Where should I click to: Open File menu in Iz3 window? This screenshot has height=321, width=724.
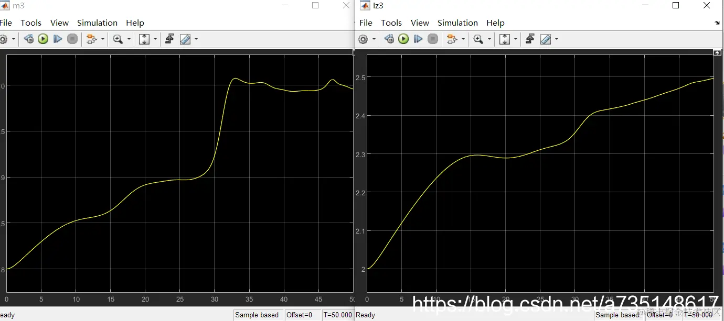point(366,23)
